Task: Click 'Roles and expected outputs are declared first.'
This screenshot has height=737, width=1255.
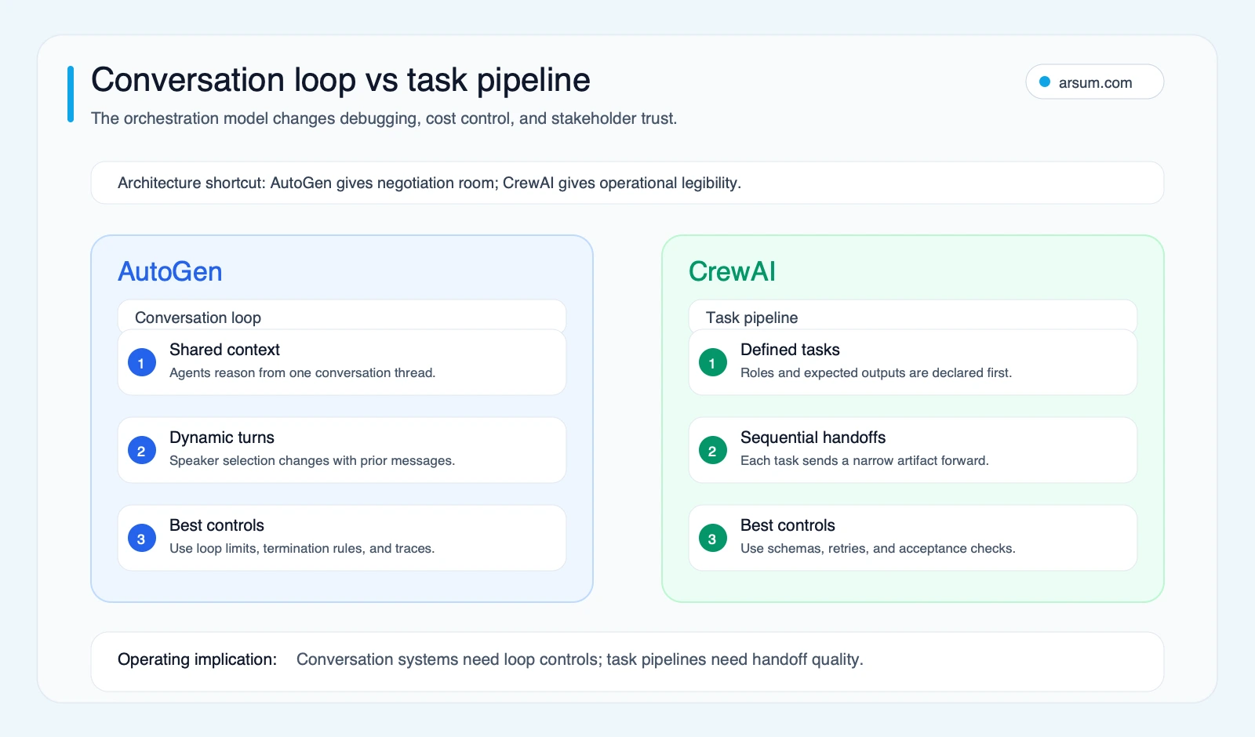Action: [x=876, y=372]
